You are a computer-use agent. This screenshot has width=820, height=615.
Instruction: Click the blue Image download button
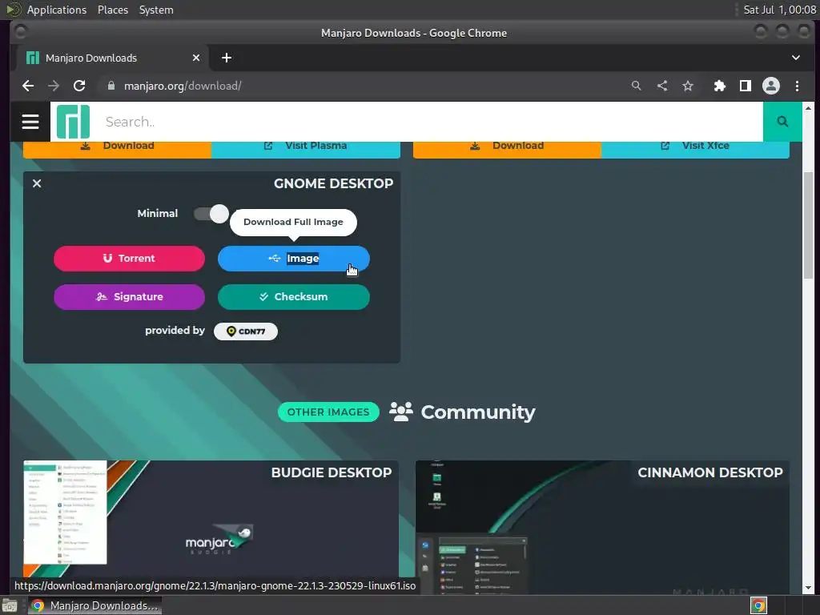click(x=293, y=259)
